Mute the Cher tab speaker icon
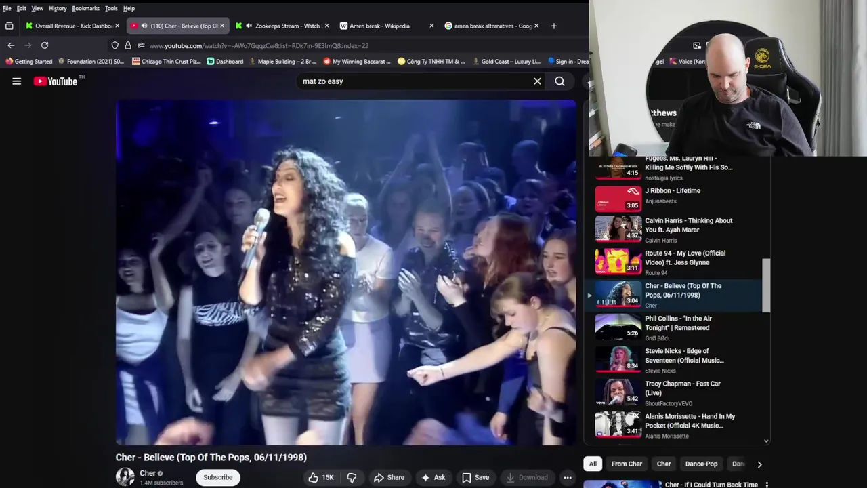 pyautogui.click(x=144, y=26)
